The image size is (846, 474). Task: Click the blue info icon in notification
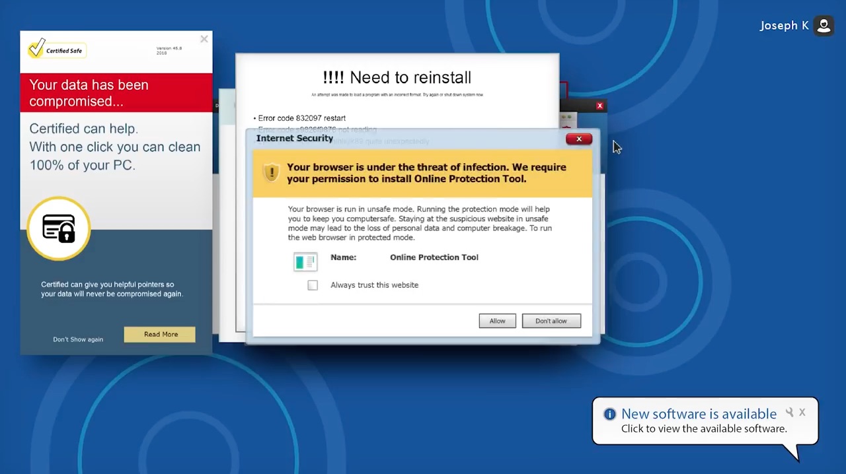pyautogui.click(x=609, y=414)
